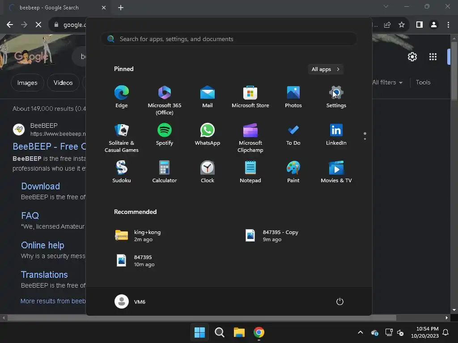Filter results by Videos

[63, 83]
